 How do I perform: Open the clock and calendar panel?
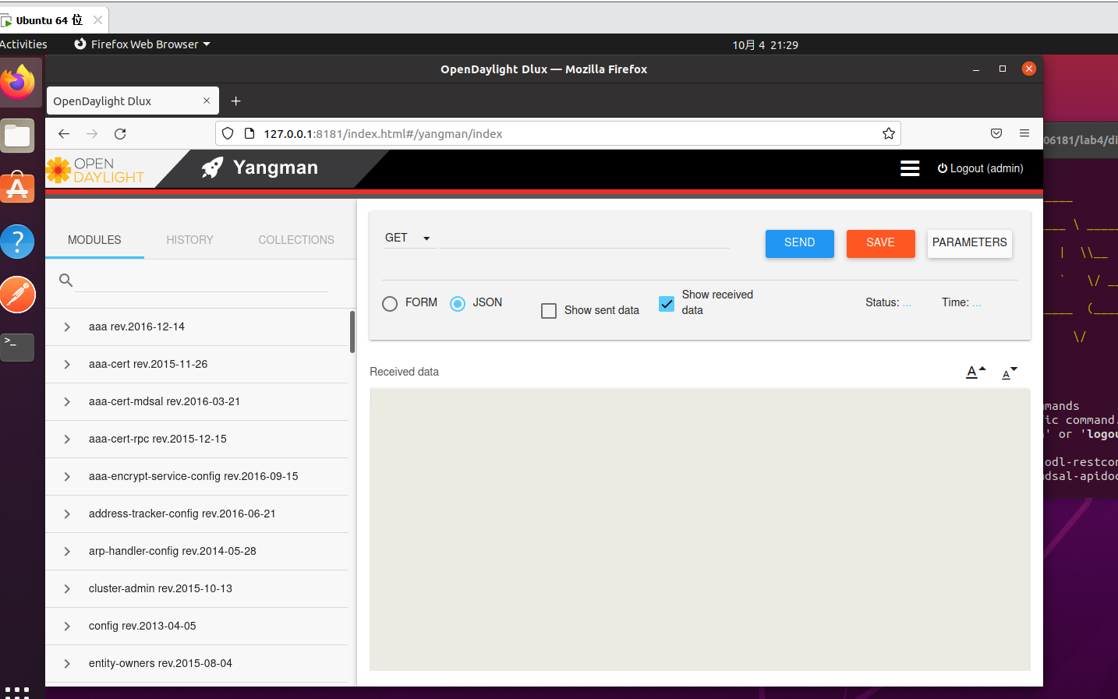[x=765, y=45]
